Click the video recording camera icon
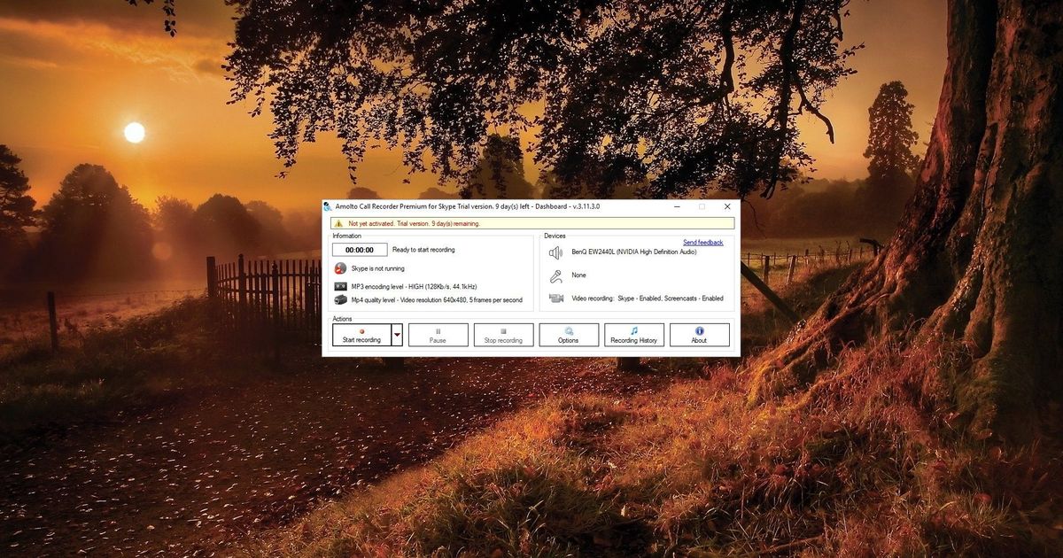 click(558, 298)
